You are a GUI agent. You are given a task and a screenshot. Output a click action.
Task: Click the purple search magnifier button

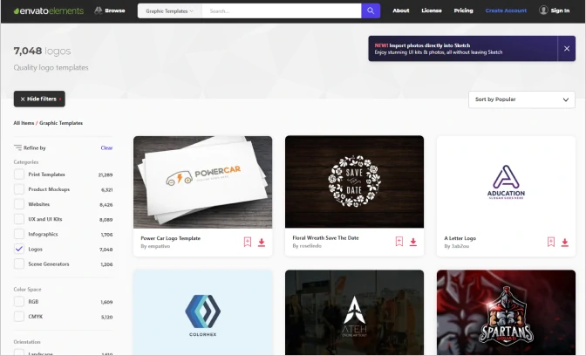[x=371, y=10]
